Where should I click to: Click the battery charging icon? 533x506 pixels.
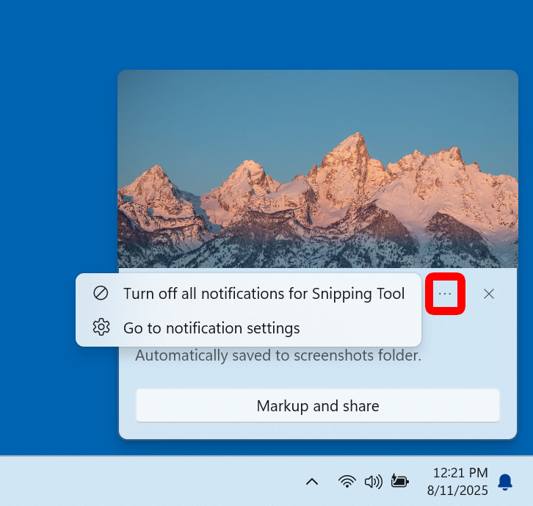[x=399, y=481]
